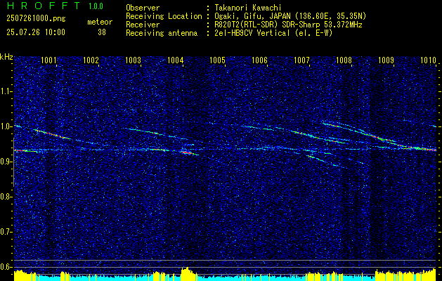Image resolution: width=442 pixels, height=281 pixels.
Task: Click the 1007 time marker
Action: pyautogui.click(x=301, y=60)
